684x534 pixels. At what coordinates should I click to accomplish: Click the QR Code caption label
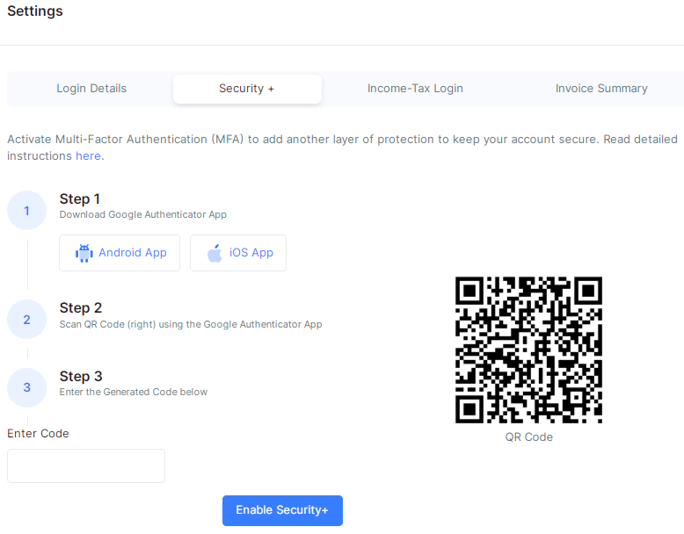tap(528, 437)
